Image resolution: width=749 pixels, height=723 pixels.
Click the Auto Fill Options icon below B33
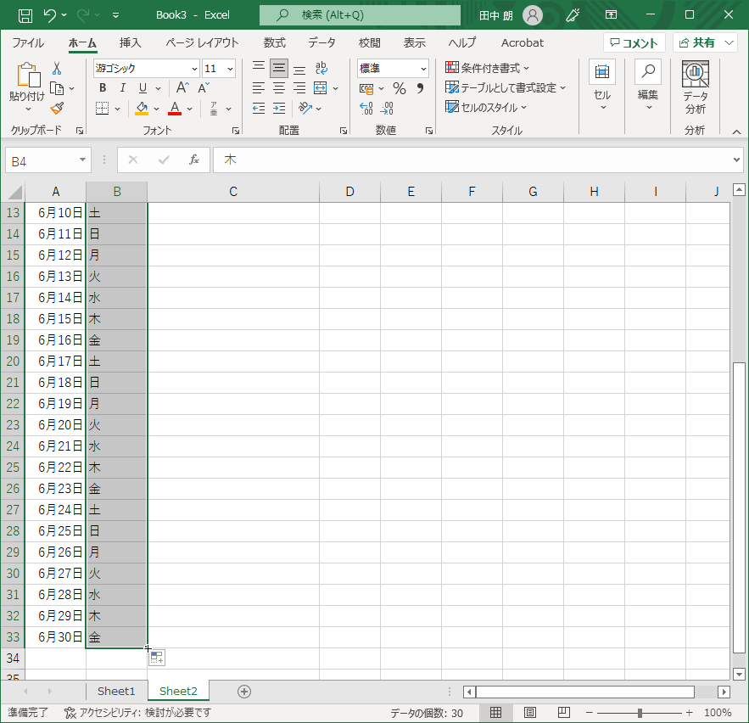(157, 658)
